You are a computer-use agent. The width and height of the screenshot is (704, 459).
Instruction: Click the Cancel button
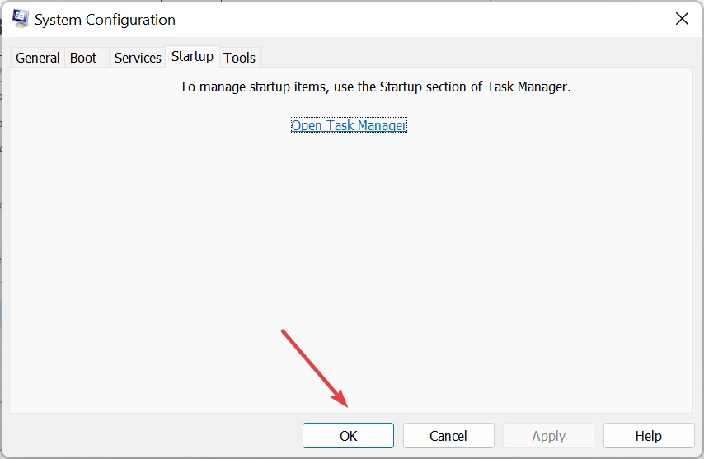click(448, 436)
